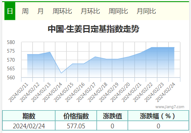191x133 pixels.
Task: Click the www.jiang7.com watermark link
Action: 170,107
